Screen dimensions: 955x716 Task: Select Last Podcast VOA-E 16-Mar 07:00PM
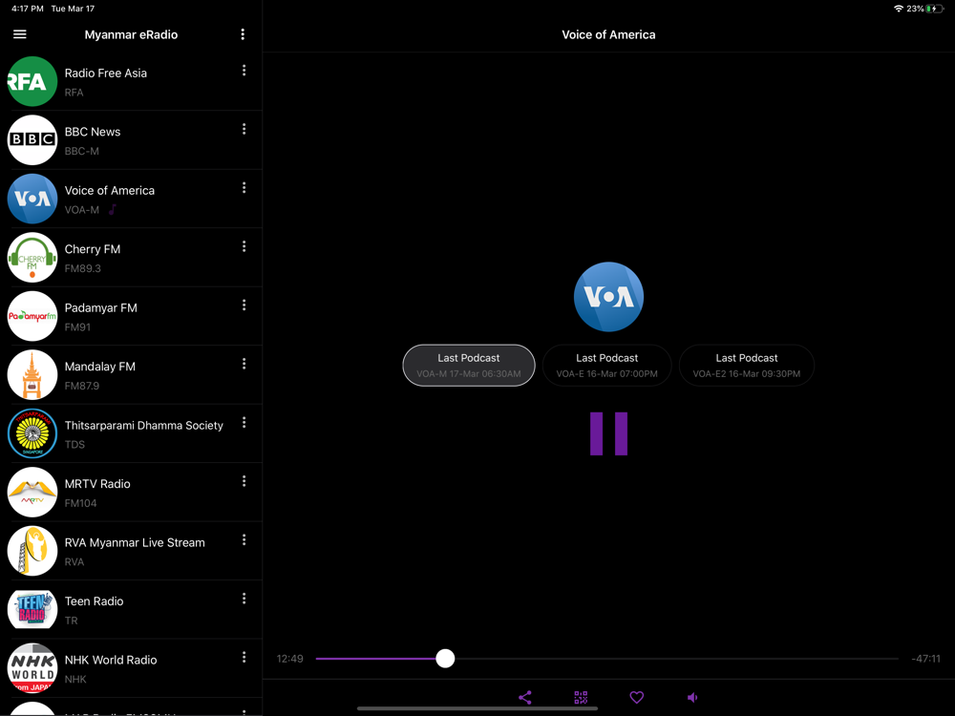[606, 366]
